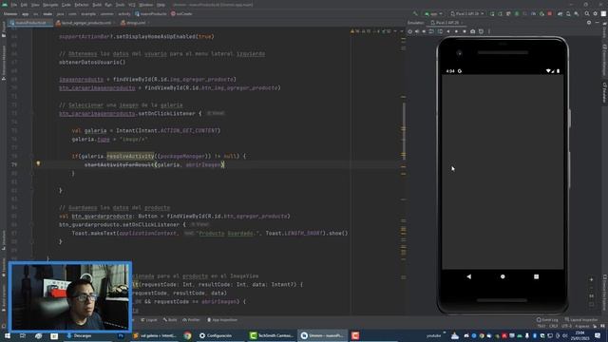Sync project with Gradle files icon
The image size is (608, 342).
tap(560, 13)
